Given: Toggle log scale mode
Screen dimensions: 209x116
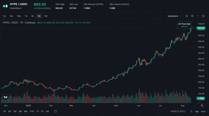Looking at the screenshot, I should point(197,111).
